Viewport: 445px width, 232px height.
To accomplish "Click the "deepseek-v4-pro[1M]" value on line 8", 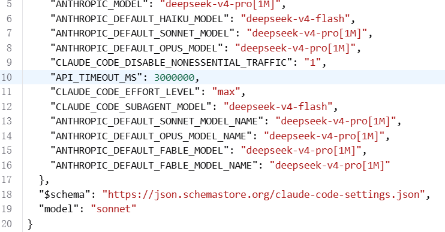I will point(296,48).
